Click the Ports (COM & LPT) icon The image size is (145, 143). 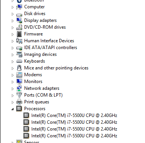point(19,95)
